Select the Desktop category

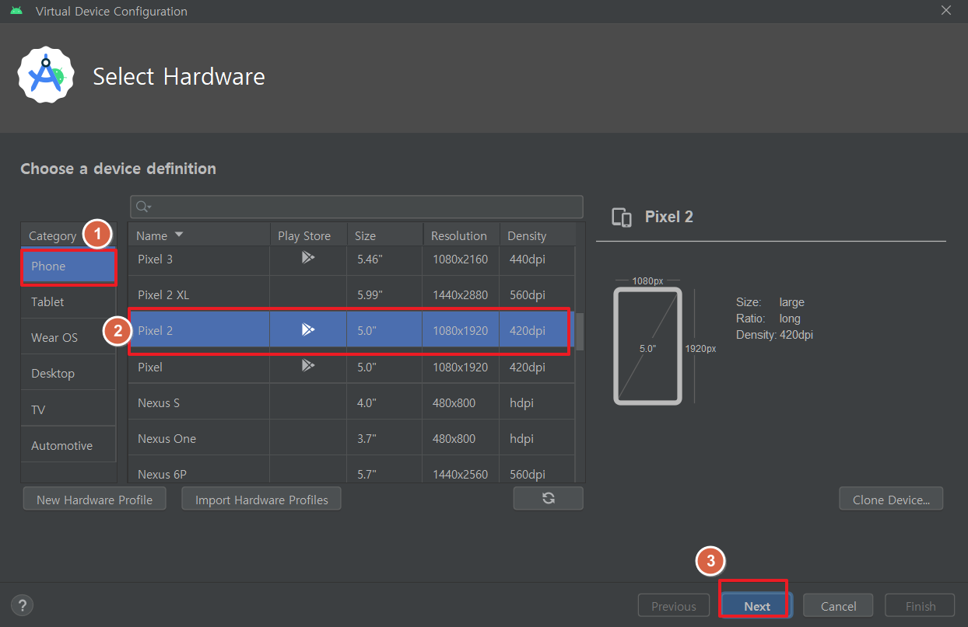(x=68, y=373)
